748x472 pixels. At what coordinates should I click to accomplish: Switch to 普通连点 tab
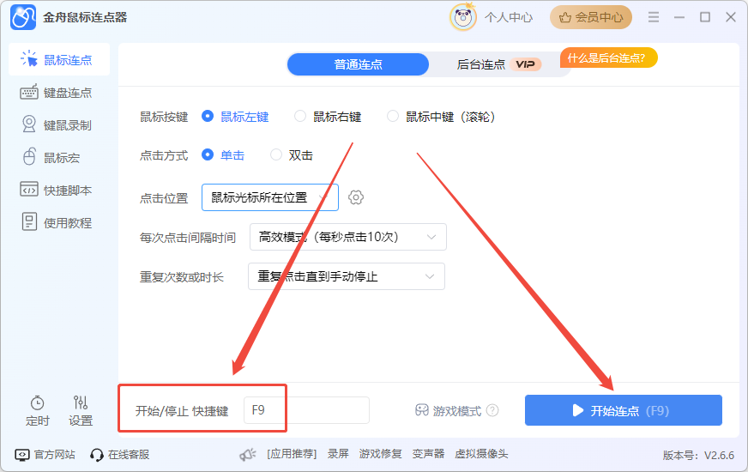pos(358,64)
